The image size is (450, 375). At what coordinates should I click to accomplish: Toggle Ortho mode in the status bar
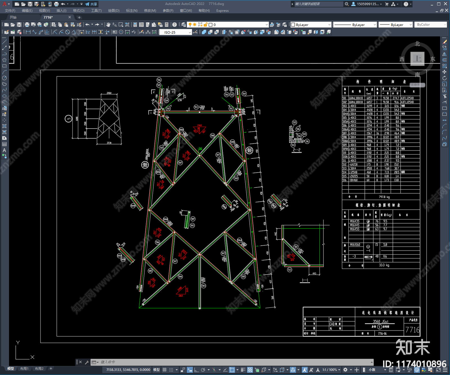pyautogui.click(x=196, y=370)
